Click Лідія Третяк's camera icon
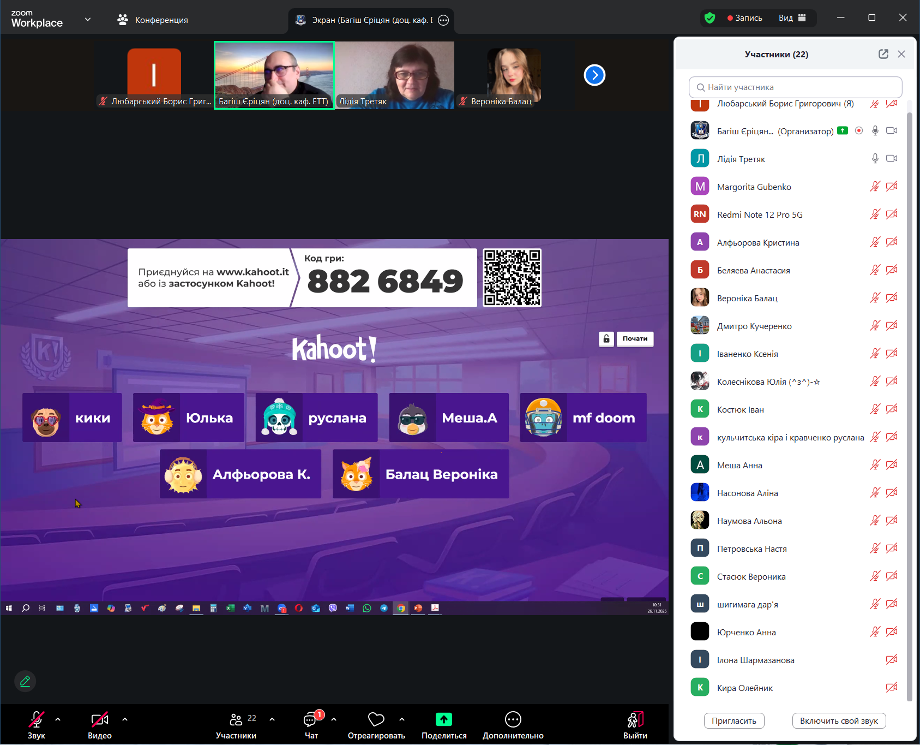Image resolution: width=920 pixels, height=745 pixels. 892,159
